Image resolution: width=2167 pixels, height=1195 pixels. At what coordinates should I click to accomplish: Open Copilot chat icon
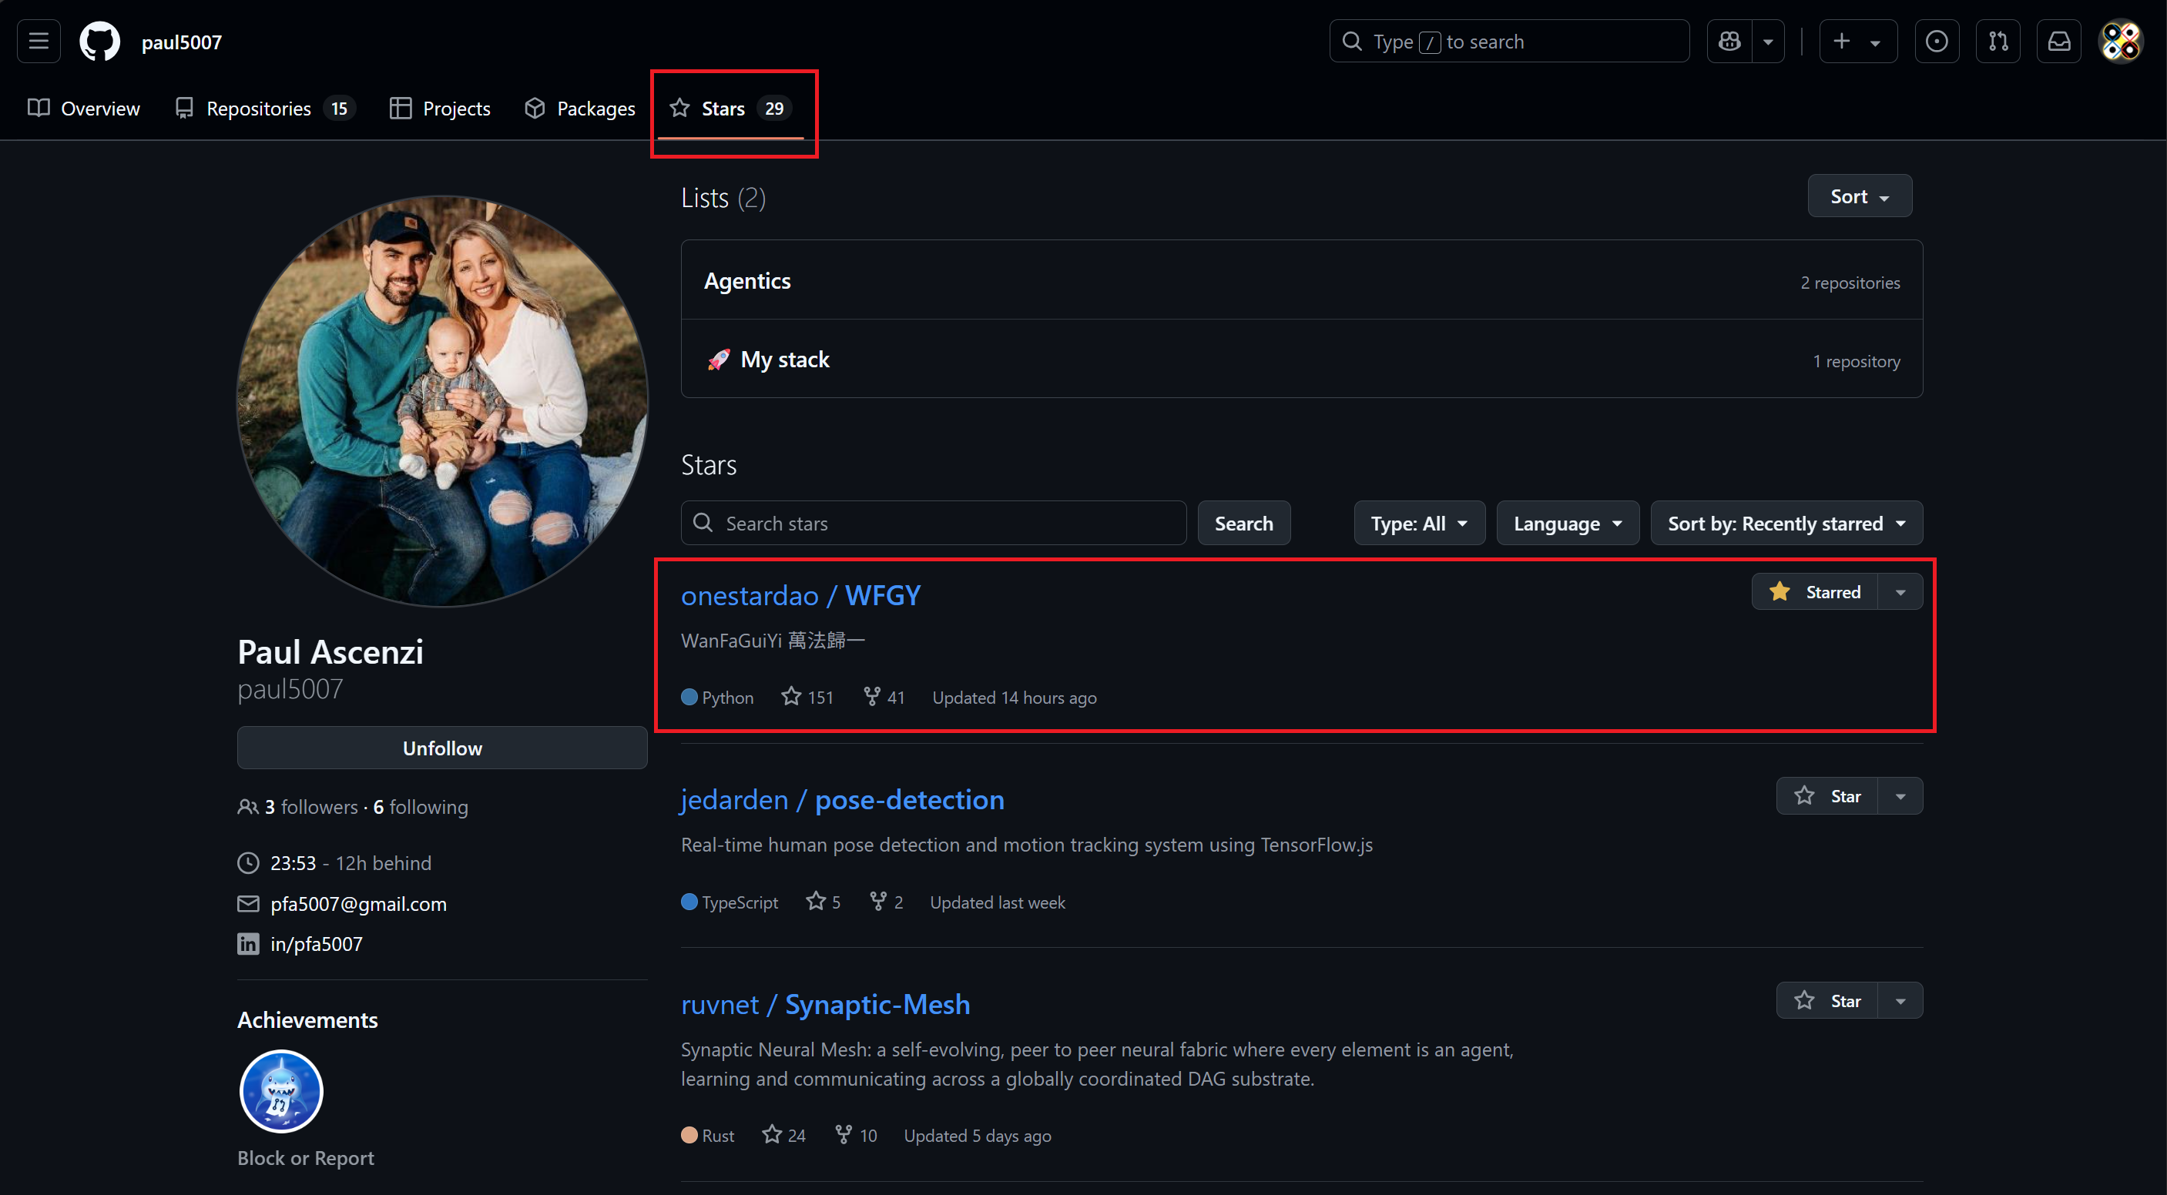point(1729,42)
